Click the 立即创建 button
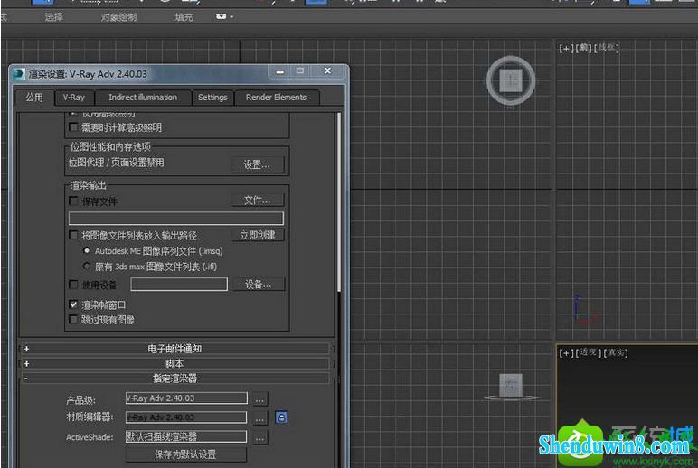 [257, 235]
